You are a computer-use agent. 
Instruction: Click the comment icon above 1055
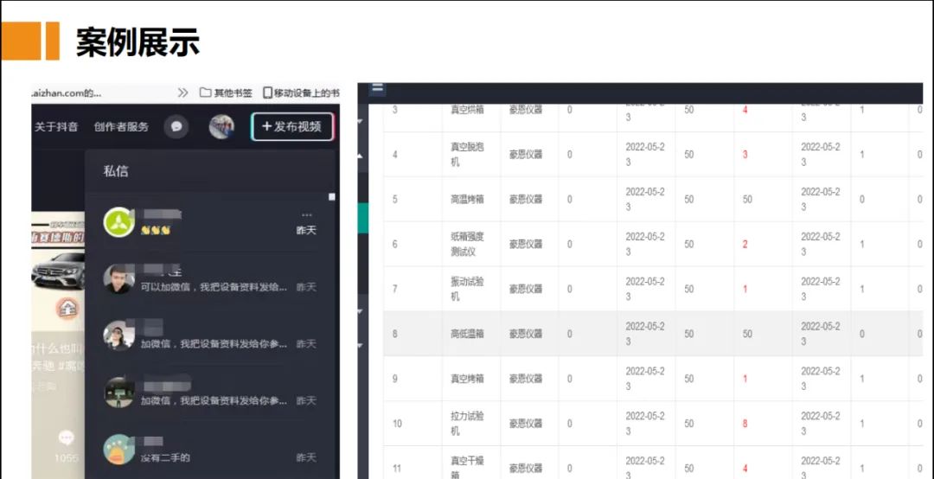click(x=66, y=437)
